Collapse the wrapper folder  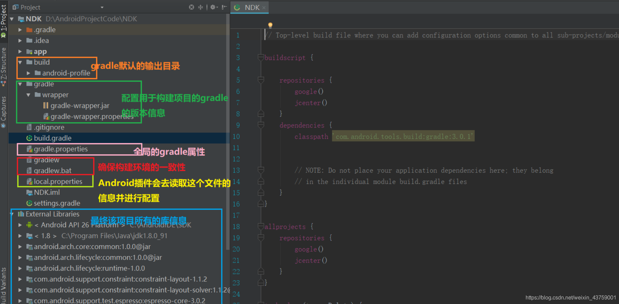click(28, 95)
